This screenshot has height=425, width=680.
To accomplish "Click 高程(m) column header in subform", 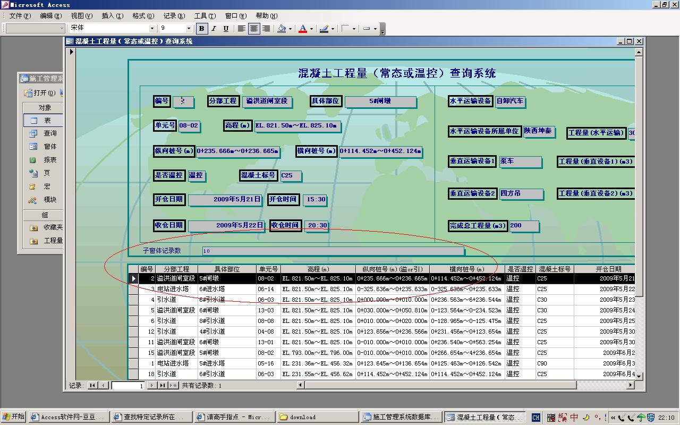I will [318, 269].
